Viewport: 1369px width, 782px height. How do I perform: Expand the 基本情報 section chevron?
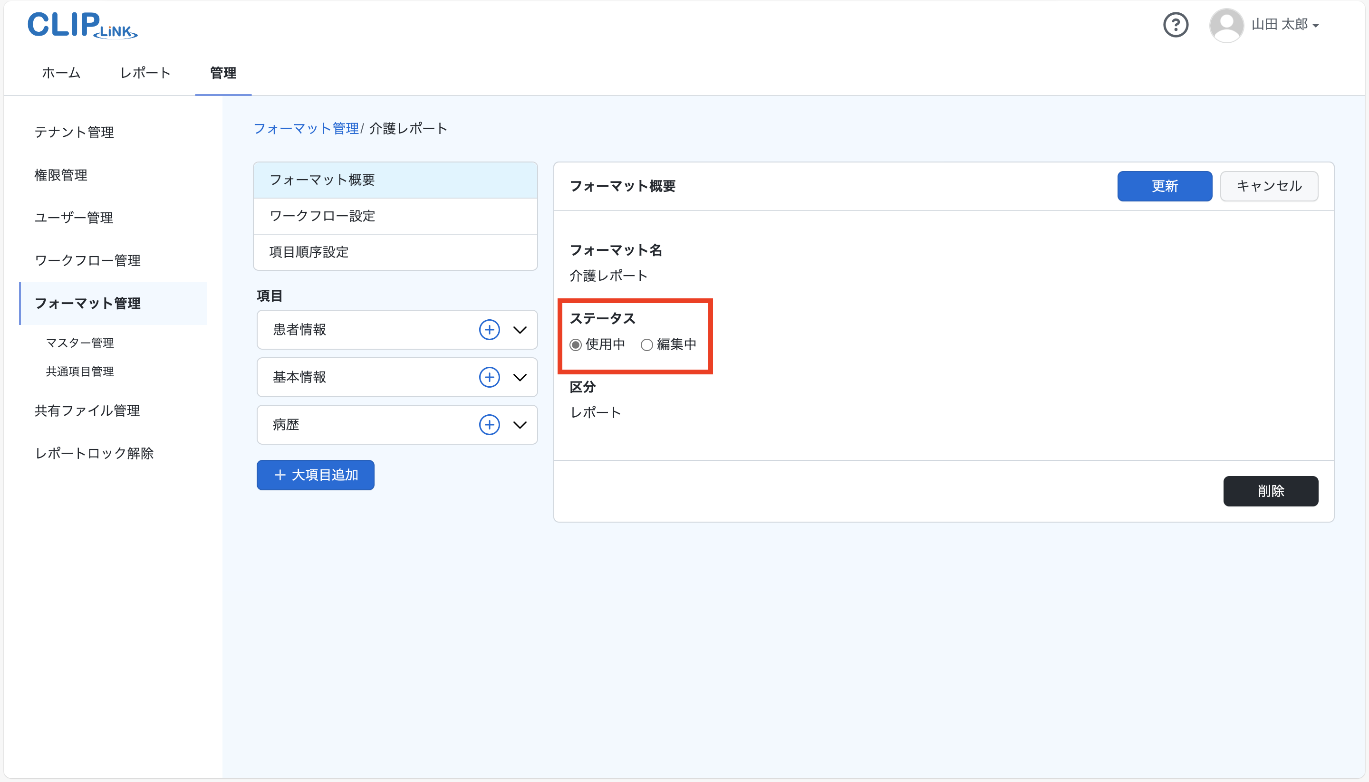tap(520, 377)
